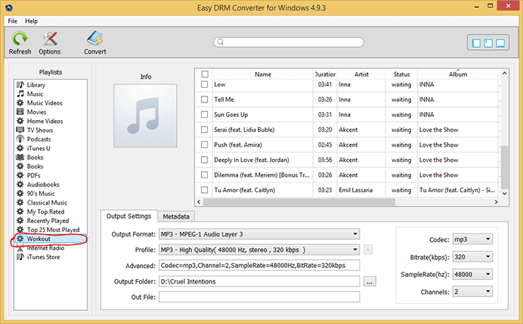Image resolution: width=523 pixels, height=324 pixels.
Task: Check the box for Dilemma (feat. Meriem)
Action: pyautogui.click(x=205, y=175)
